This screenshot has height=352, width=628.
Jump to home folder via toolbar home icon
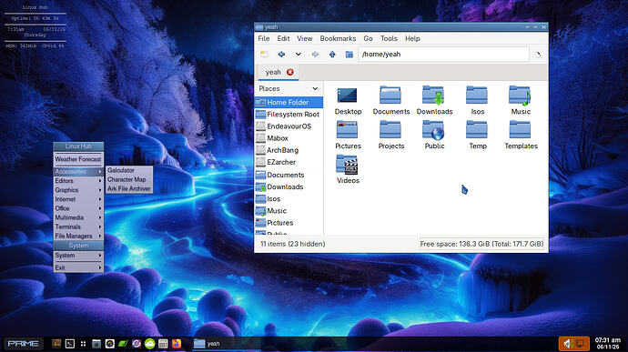349,54
